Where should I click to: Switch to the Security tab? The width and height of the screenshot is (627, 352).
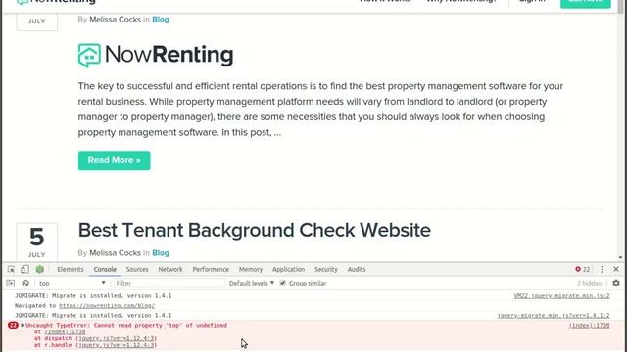coord(326,270)
